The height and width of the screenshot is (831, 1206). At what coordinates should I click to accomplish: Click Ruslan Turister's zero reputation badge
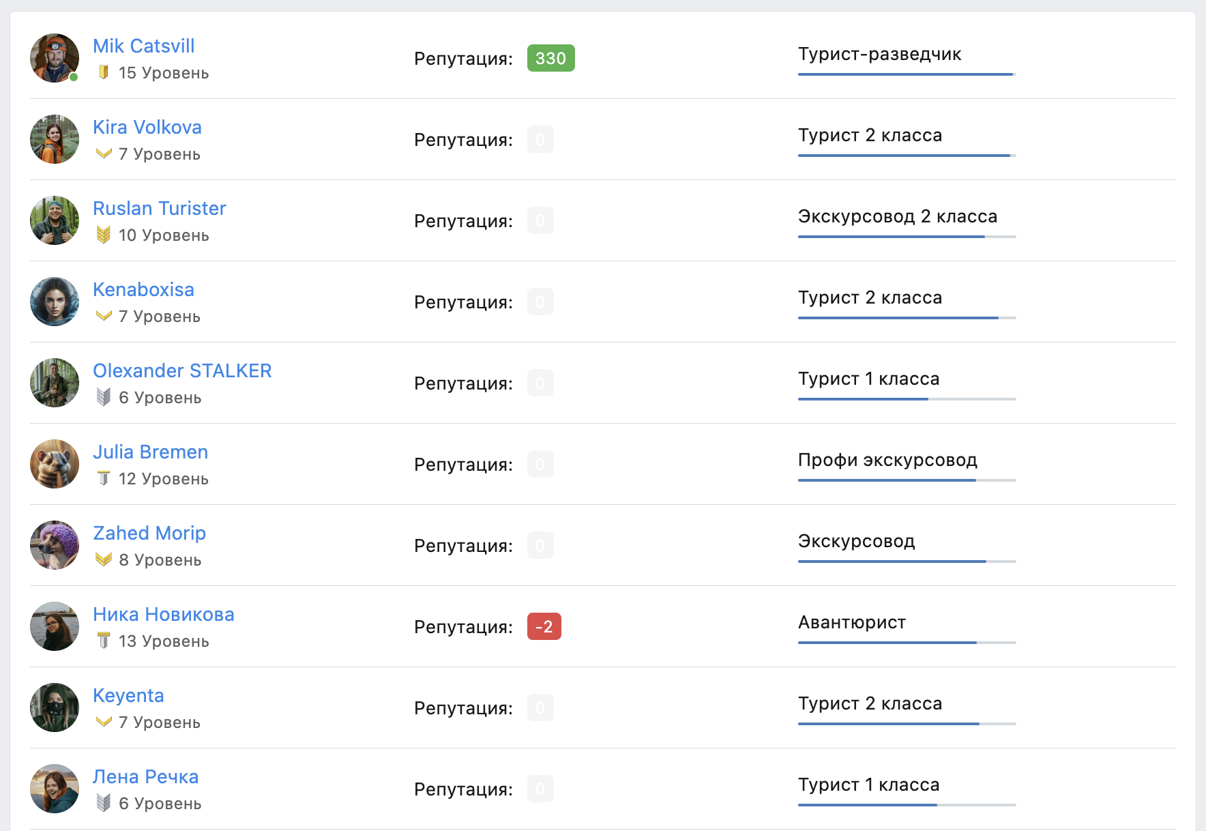[540, 220]
